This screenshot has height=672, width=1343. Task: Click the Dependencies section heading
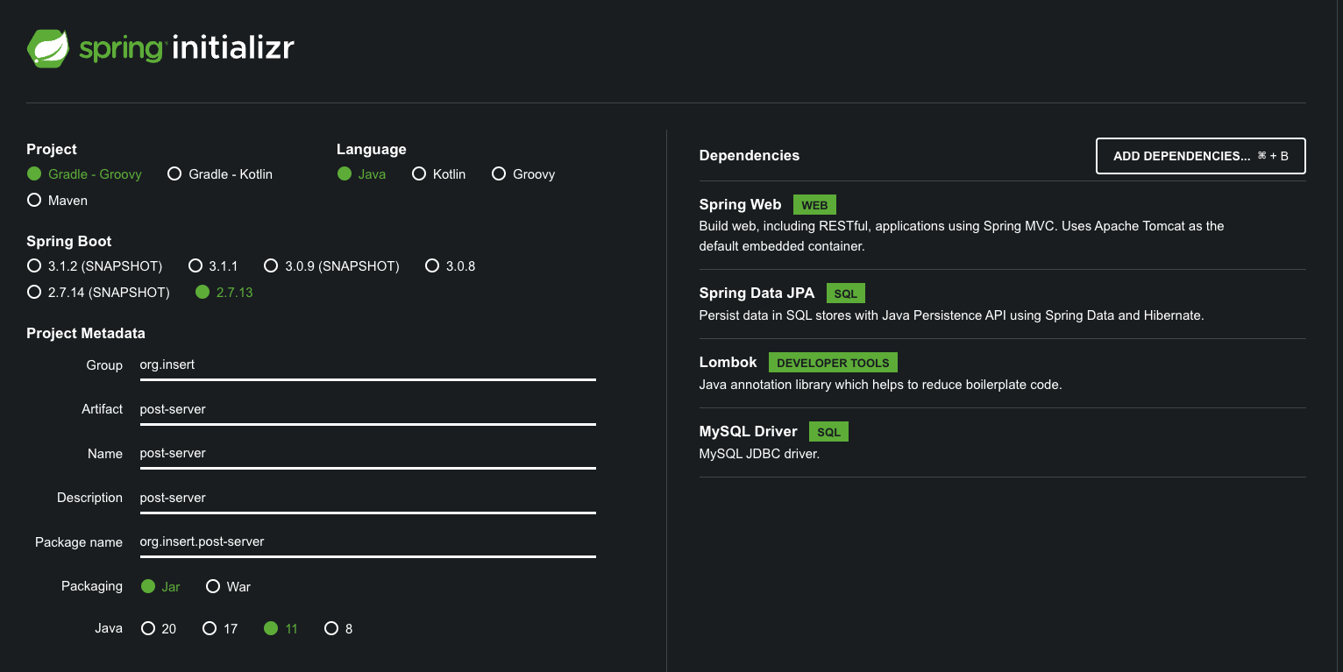coord(750,156)
